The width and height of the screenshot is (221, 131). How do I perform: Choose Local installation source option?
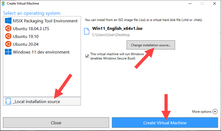42,101
